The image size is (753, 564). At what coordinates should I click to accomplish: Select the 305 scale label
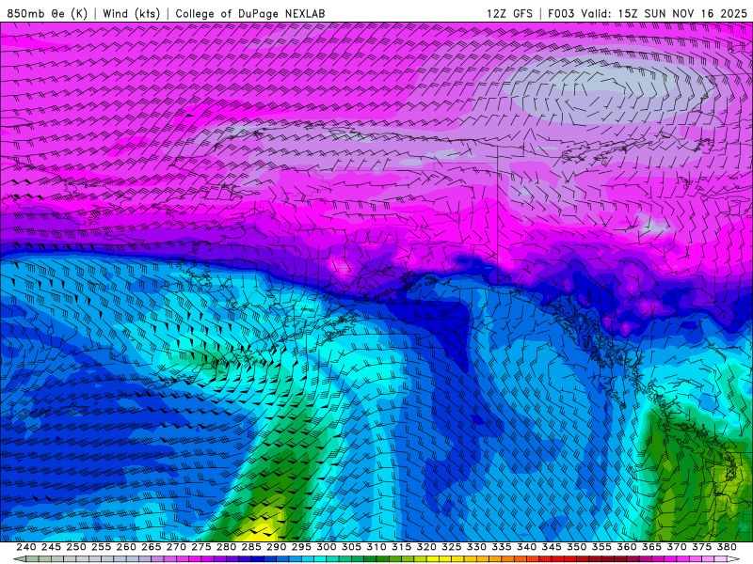click(x=351, y=547)
